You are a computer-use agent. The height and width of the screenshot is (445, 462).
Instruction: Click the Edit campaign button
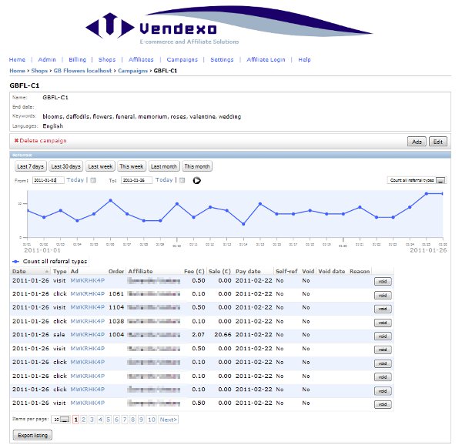pyautogui.click(x=438, y=142)
